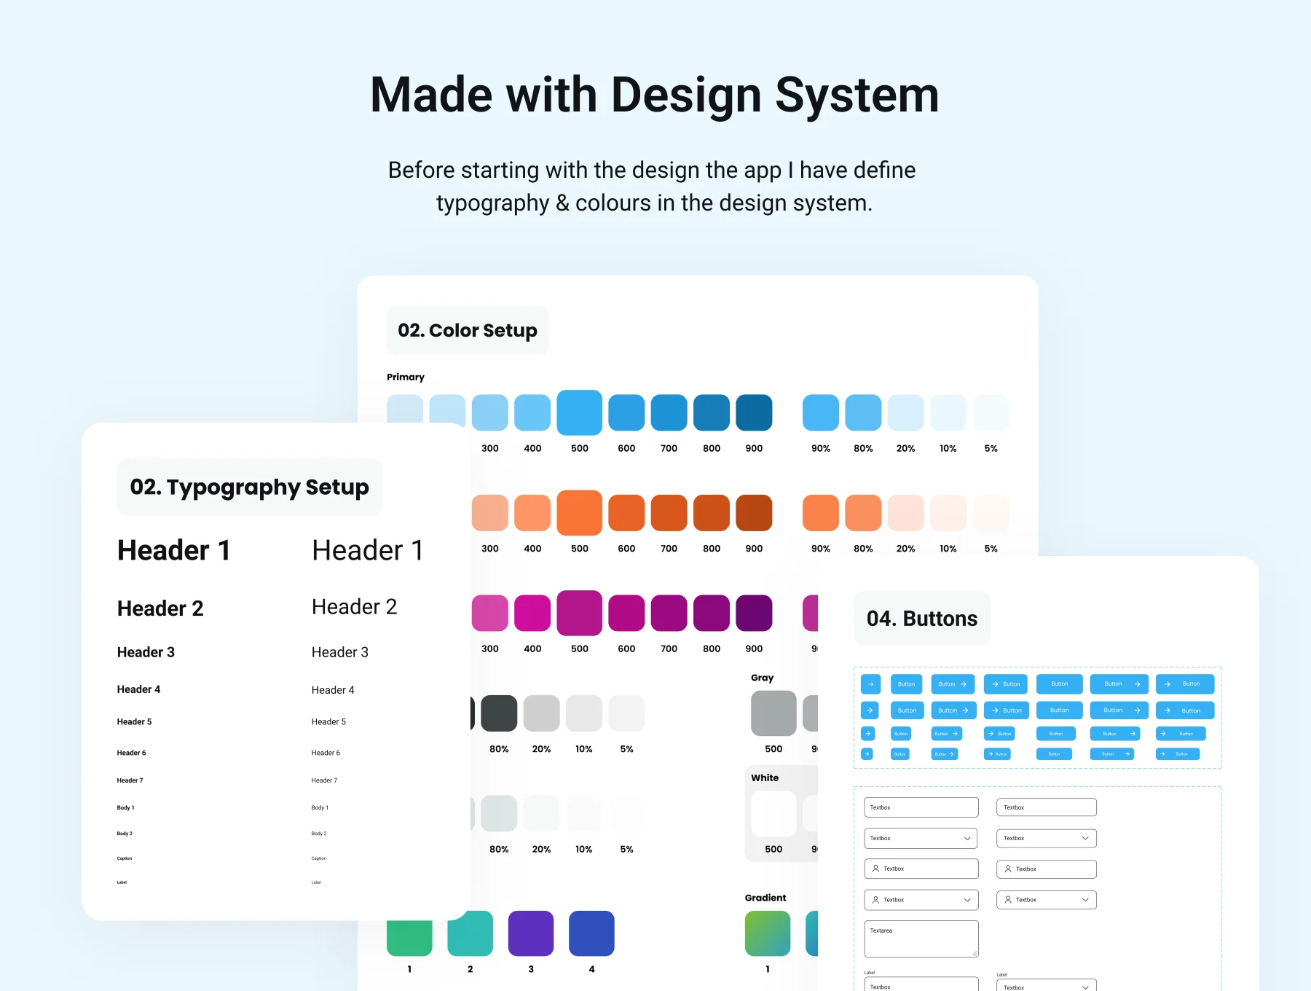Select magenta 300 swatch
The image size is (1311, 991).
tap(490, 613)
